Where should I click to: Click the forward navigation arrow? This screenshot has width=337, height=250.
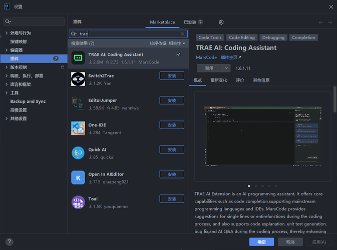click(329, 22)
